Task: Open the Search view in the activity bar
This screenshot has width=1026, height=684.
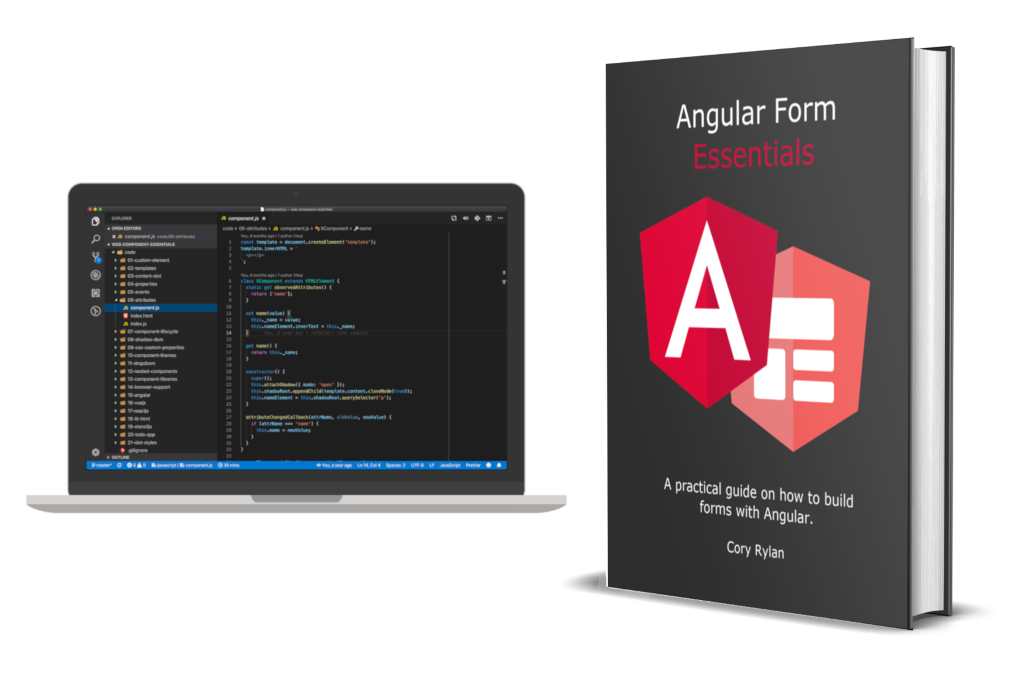Action: point(95,239)
